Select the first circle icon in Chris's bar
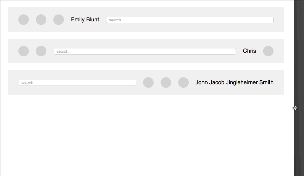The width and height of the screenshot is (304, 176). point(23,51)
